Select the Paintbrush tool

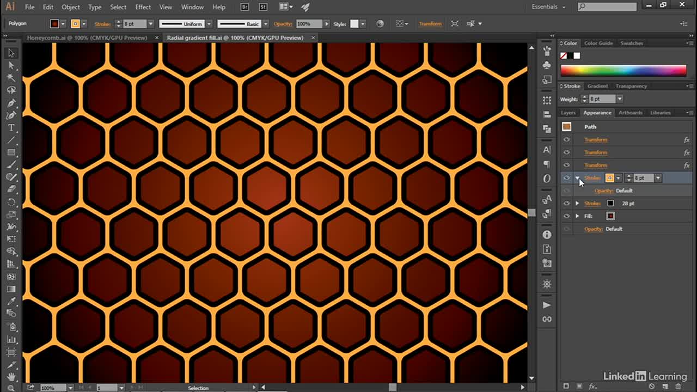tap(11, 165)
